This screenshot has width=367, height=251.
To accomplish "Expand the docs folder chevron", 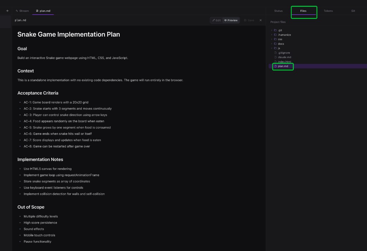I will [x=272, y=44].
